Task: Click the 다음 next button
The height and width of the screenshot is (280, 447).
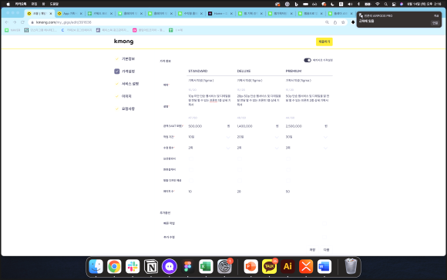Action: 327,249
